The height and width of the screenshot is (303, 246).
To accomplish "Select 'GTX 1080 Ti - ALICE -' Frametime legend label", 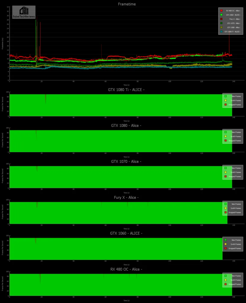I will coord(232,32).
